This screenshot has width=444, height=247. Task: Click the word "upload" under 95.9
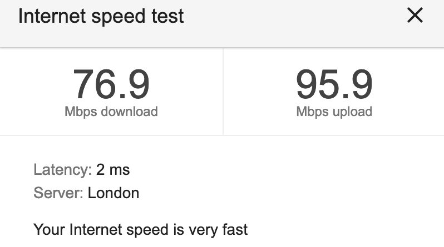tap(350, 112)
